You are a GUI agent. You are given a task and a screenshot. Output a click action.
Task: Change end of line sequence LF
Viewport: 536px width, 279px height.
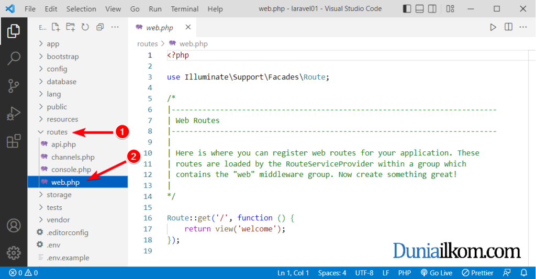tap(386, 273)
